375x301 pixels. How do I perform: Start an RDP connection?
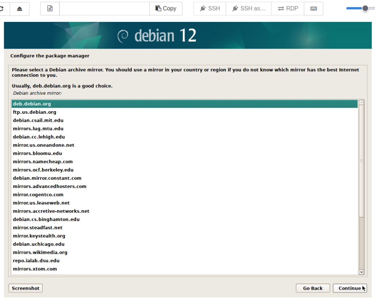click(288, 8)
